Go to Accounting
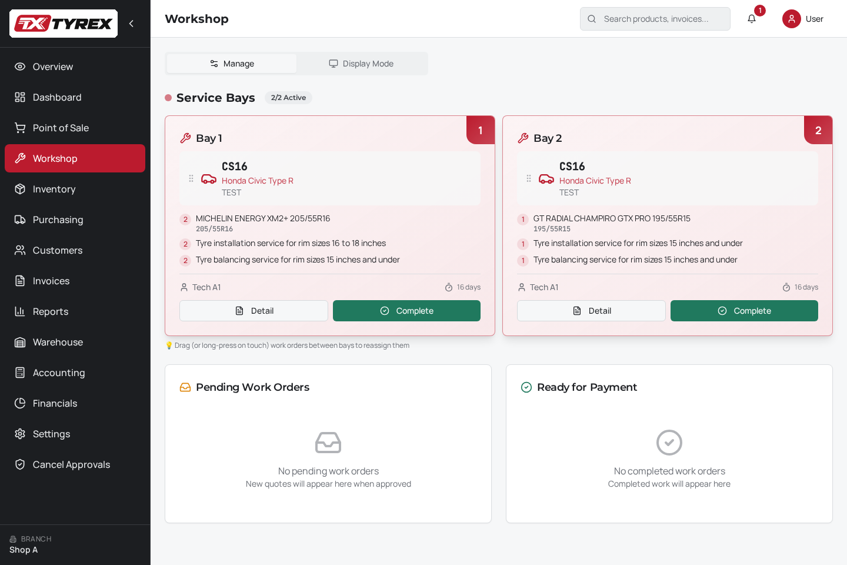Viewport: 847px width, 565px height. pos(75,373)
